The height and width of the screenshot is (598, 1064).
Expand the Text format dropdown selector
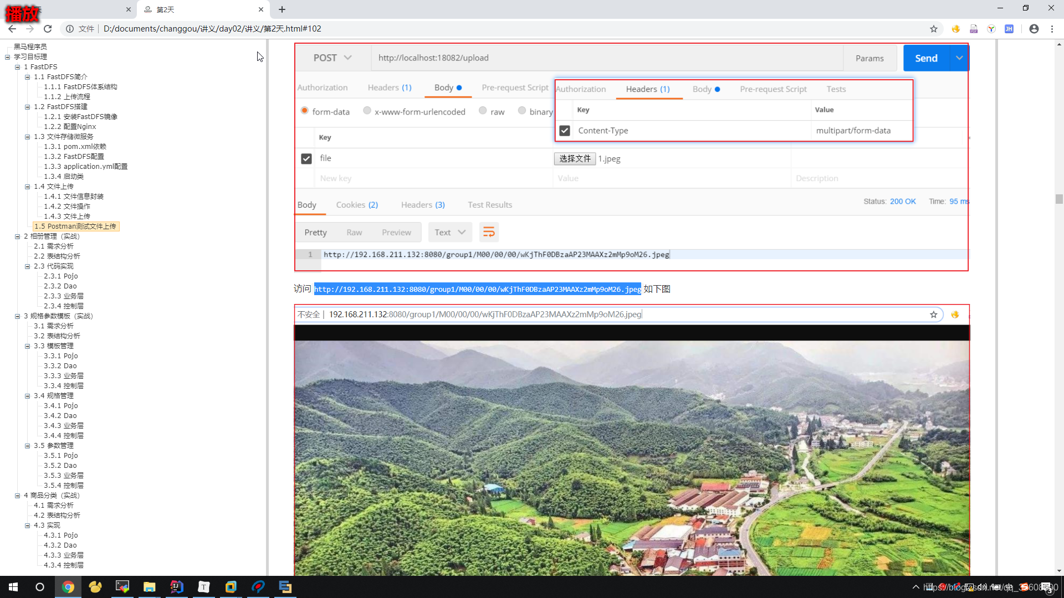click(461, 232)
